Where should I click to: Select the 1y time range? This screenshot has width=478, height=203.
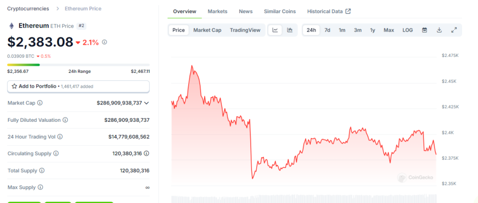373,30
